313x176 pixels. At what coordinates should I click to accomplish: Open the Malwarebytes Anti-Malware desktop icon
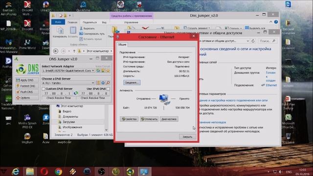9,46
